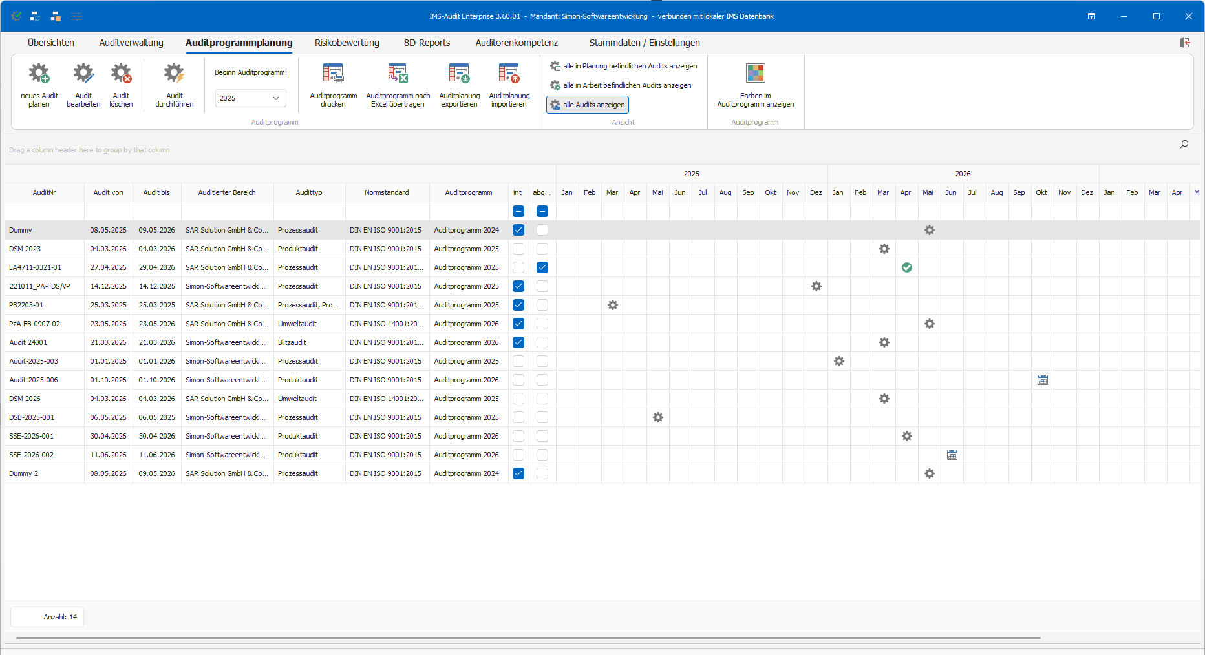Screen dimensions: 1205x655
Task: Toggle abg checkbox for LA4711-0321-01
Action: click(x=542, y=267)
